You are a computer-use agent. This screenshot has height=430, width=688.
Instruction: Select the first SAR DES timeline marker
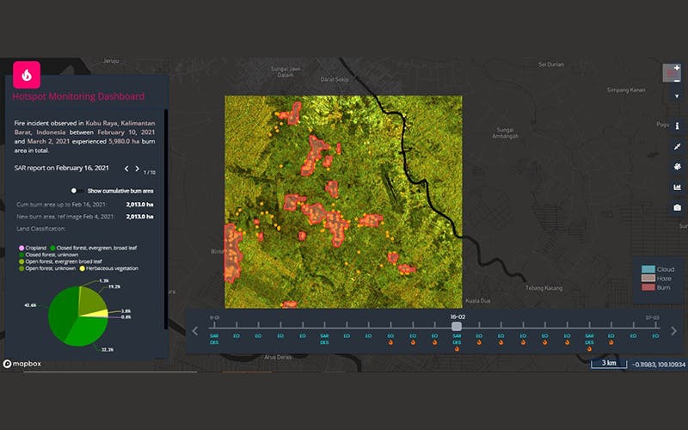(215, 338)
